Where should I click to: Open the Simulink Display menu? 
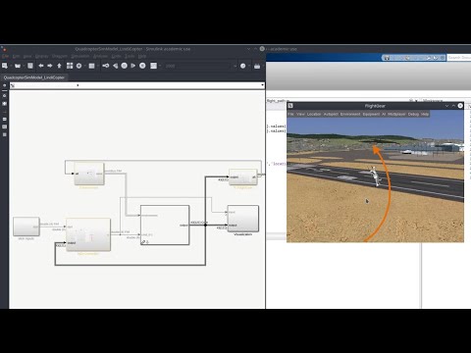click(41, 56)
